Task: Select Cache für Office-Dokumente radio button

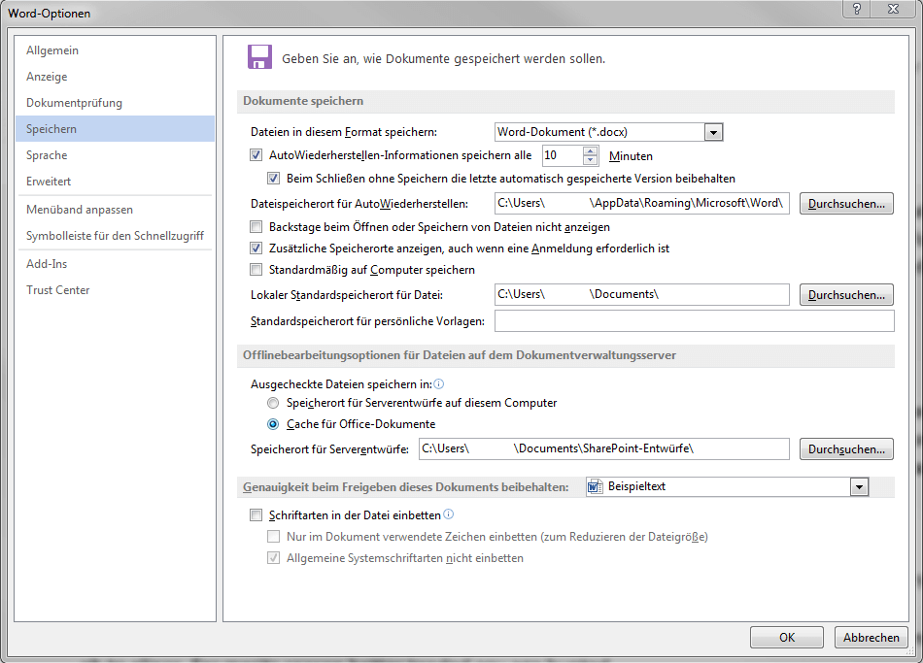Action: pos(273,424)
